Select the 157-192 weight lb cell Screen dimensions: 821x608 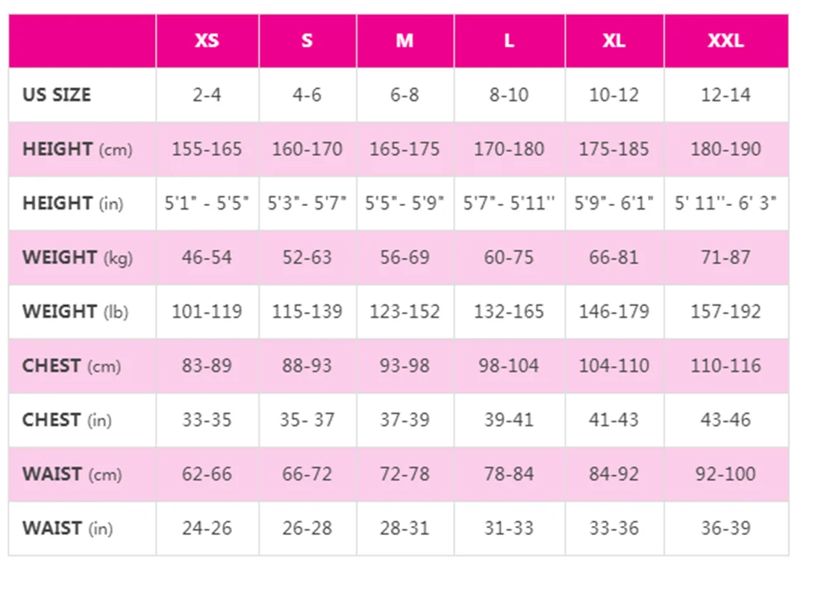click(x=725, y=312)
